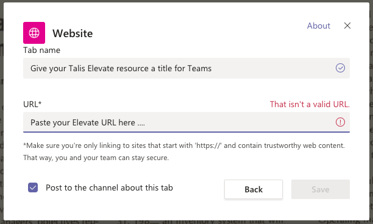373x224 pixels.
Task: Click the 'Tab name' field label
Action: pyautogui.click(x=41, y=50)
